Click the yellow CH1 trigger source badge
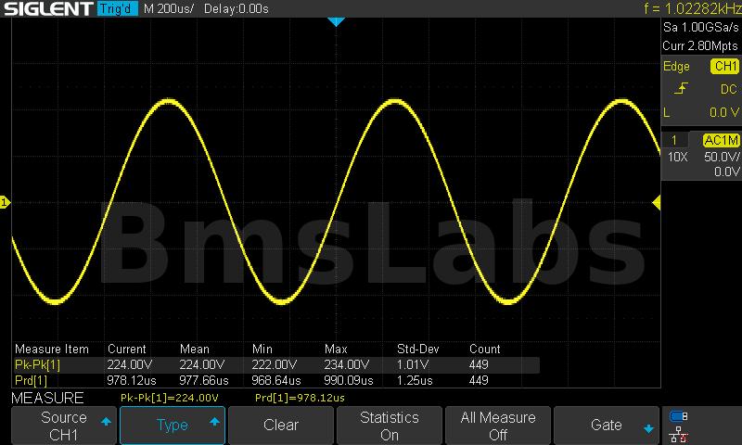Screen dimensions: 742x445 coord(724,66)
